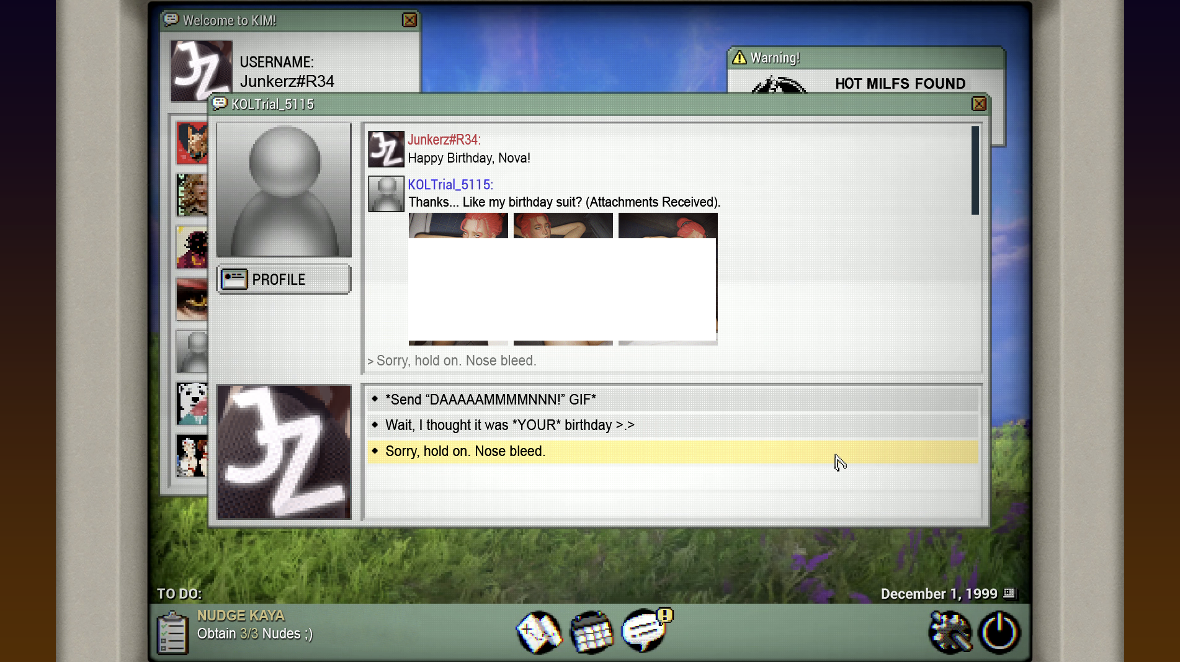
Task: Select the white-haired anime contact avatar
Action: (x=192, y=455)
